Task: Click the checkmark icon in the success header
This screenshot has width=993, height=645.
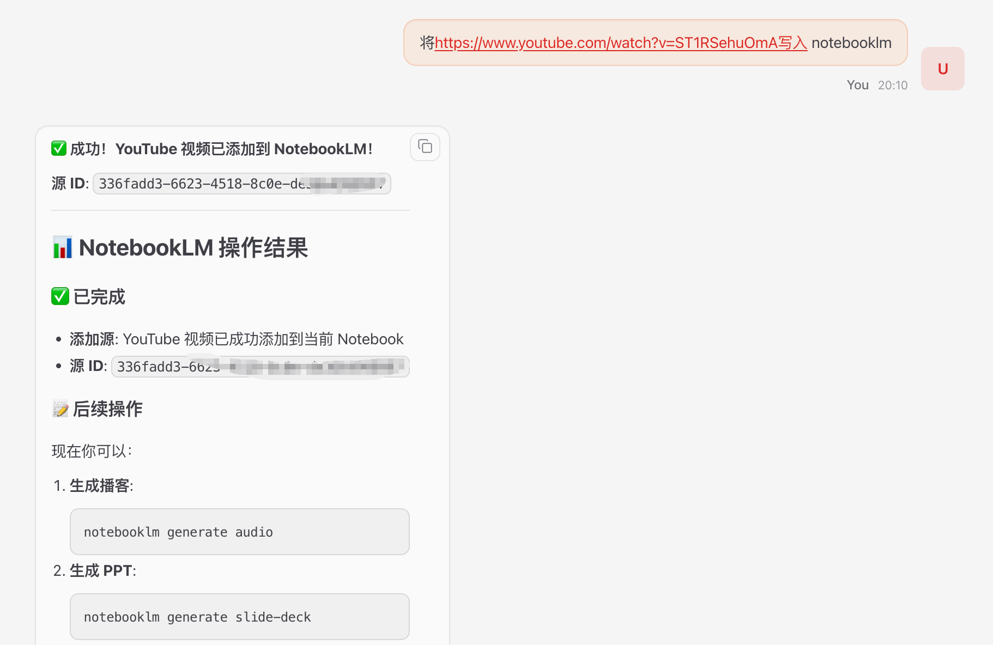Action: tap(59, 148)
